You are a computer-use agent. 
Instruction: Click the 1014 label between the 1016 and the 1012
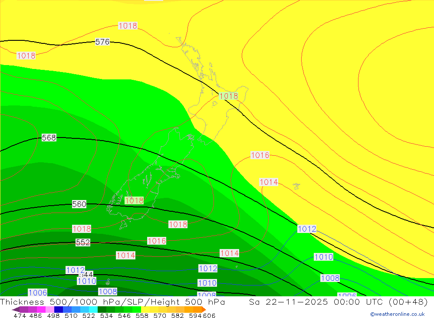pos(126,255)
